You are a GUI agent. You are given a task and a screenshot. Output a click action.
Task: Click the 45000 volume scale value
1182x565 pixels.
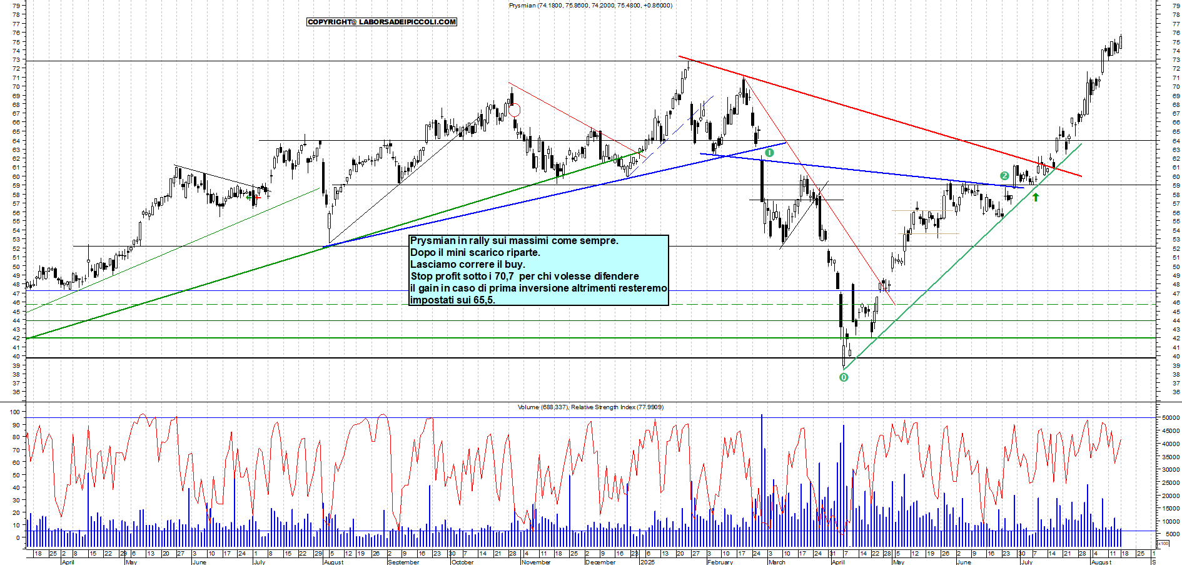pos(1171,431)
